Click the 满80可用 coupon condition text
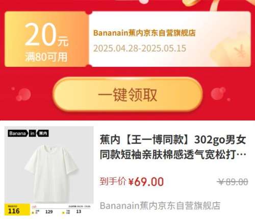The height and width of the screenshot is (219, 255). [x=46, y=57]
